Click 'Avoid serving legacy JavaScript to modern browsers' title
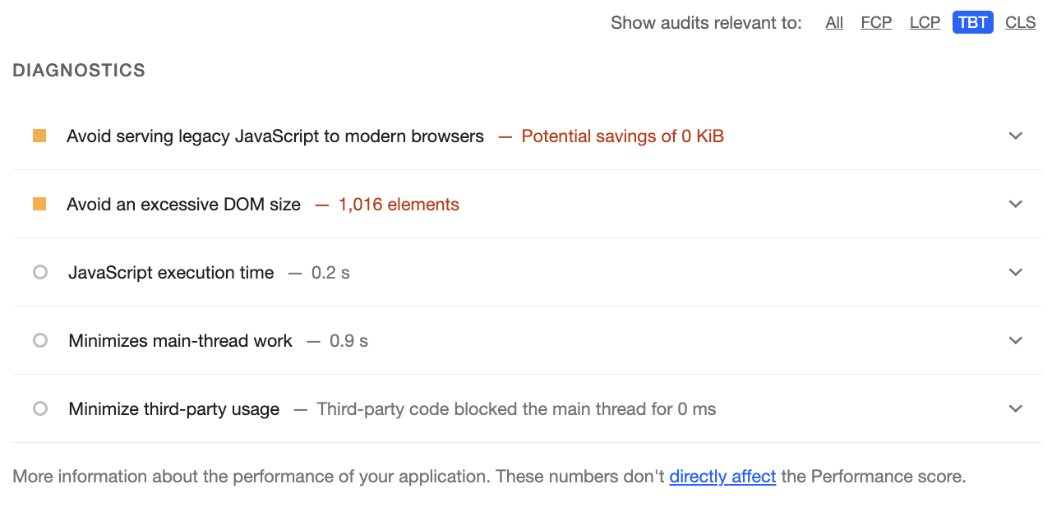 pyautogui.click(x=275, y=136)
